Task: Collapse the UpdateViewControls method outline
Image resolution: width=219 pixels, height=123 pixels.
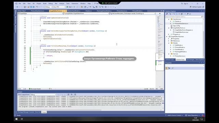Action: tap(31, 18)
